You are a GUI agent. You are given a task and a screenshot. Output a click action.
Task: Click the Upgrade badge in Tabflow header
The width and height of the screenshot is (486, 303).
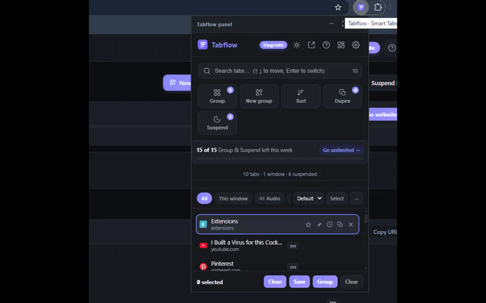tap(273, 45)
